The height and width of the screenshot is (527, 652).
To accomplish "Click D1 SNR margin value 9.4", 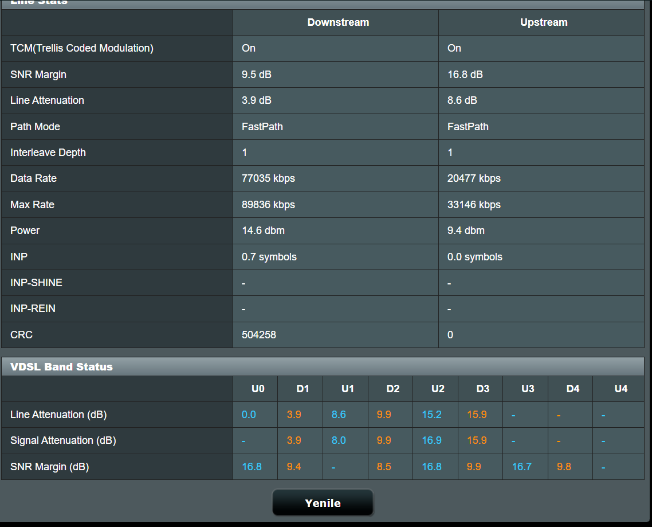I will tap(293, 467).
